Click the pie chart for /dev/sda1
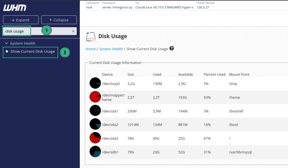The width and height of the screenshot is (288, 168). pyautogui.click(x=95, y=111)
